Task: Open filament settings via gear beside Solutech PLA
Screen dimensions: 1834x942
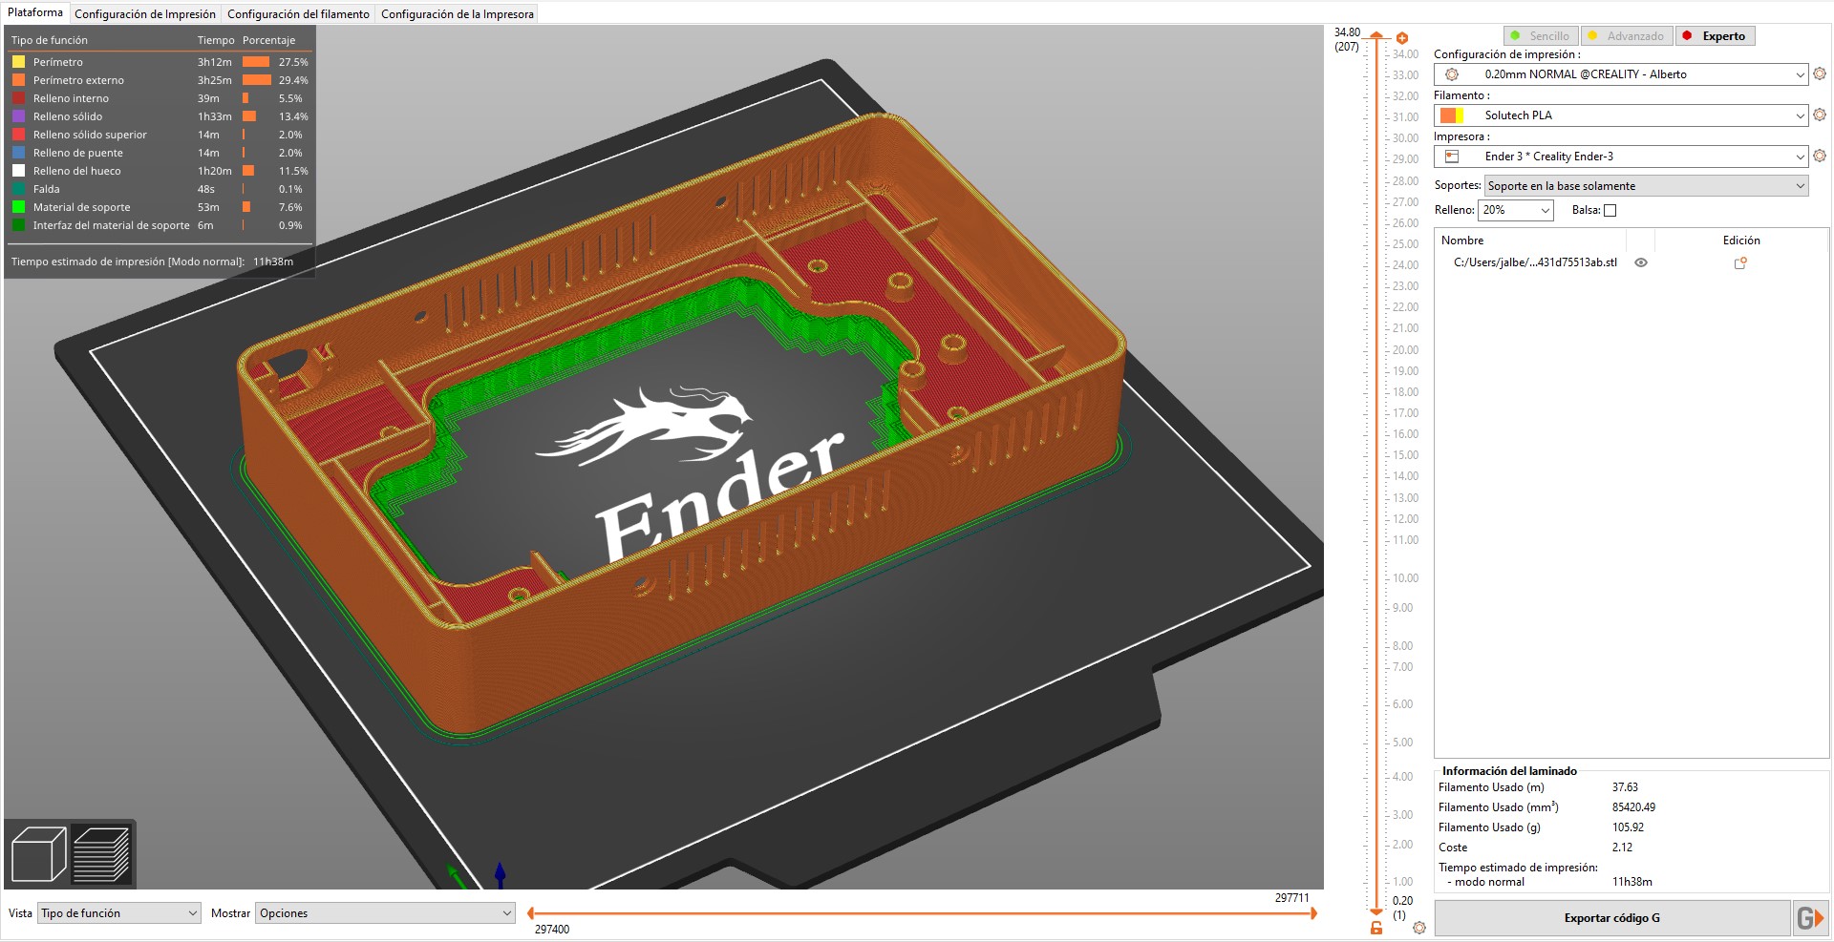Action: tap(1820, 115)
